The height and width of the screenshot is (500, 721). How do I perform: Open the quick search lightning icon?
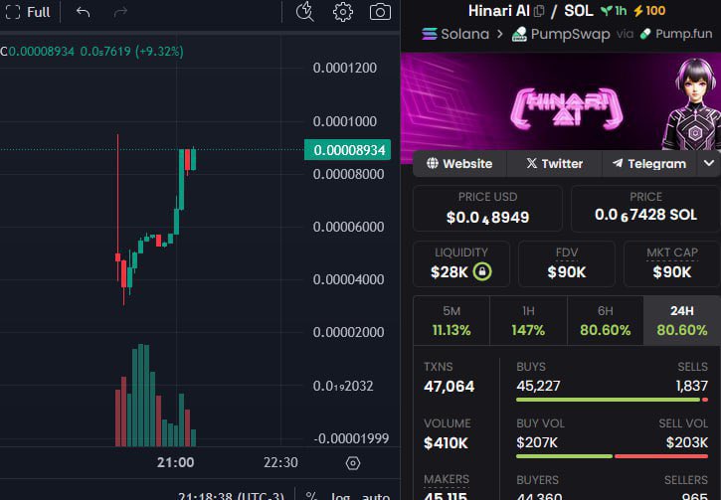click(305, 12)
